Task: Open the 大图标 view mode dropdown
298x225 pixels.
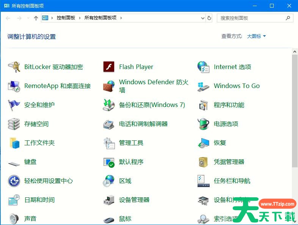Action: click(256, 36)
